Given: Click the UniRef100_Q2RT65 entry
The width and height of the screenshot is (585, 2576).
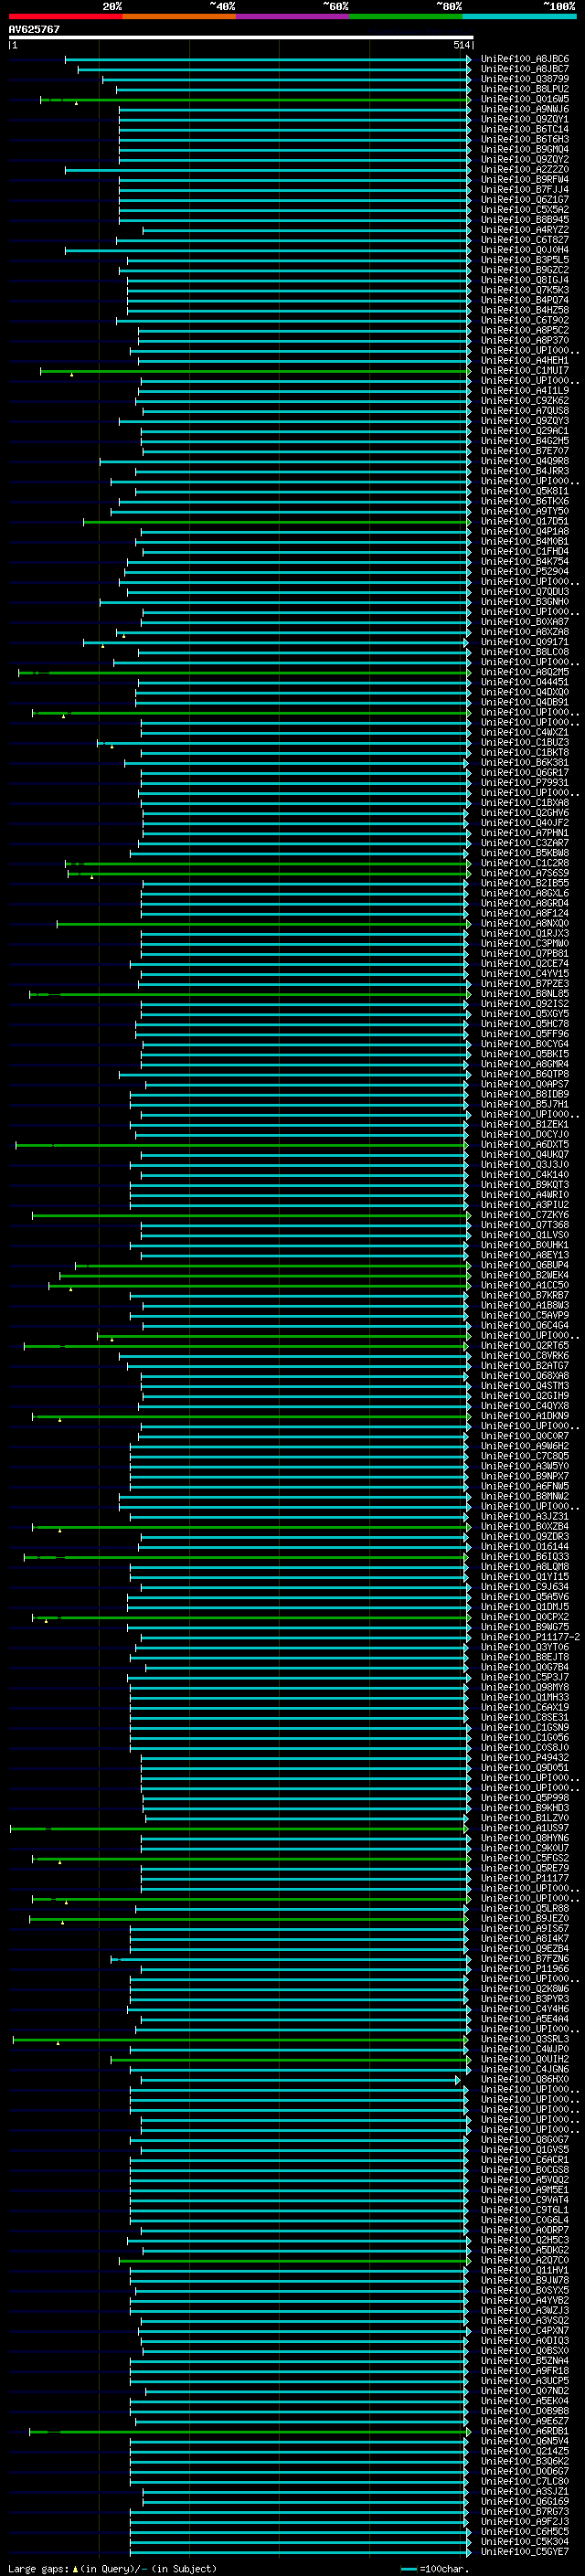Looking at the screenshot, I should pos(525,1346).
